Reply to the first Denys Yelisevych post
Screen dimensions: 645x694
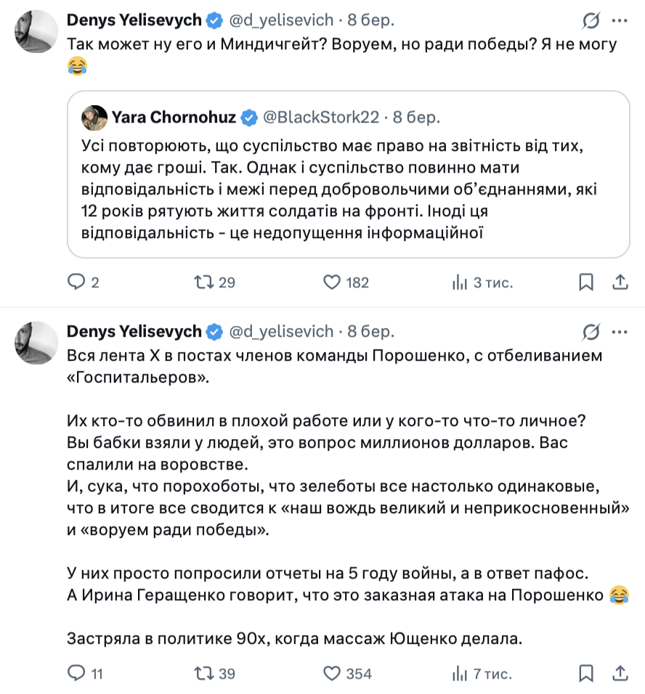pyautogui.click(x=76, y=282)
